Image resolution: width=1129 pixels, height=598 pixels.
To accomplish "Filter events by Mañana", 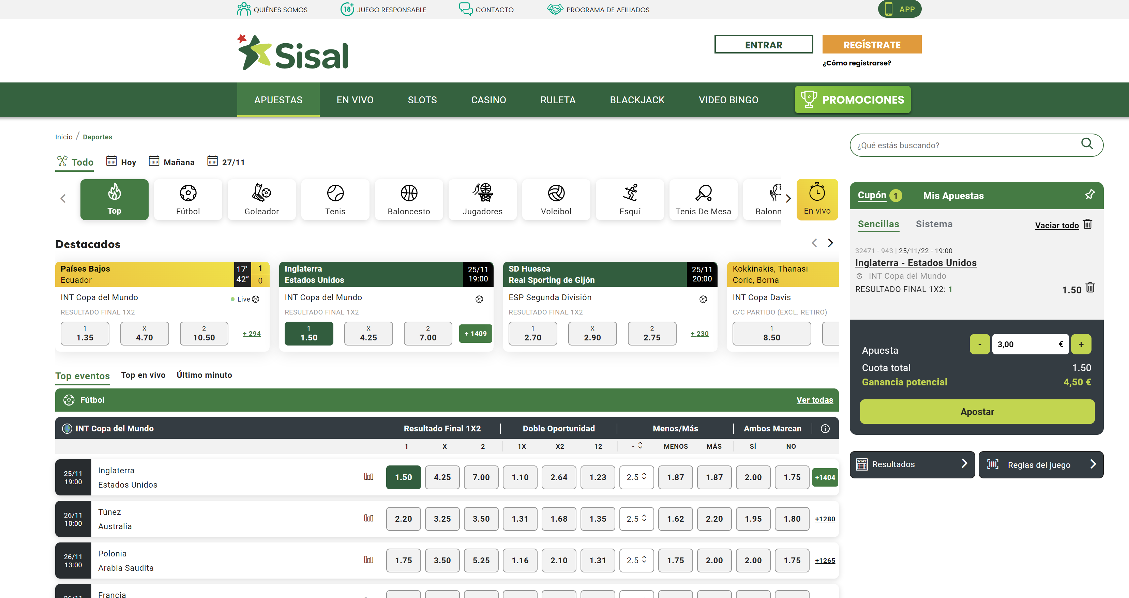I will pos(172,162).
